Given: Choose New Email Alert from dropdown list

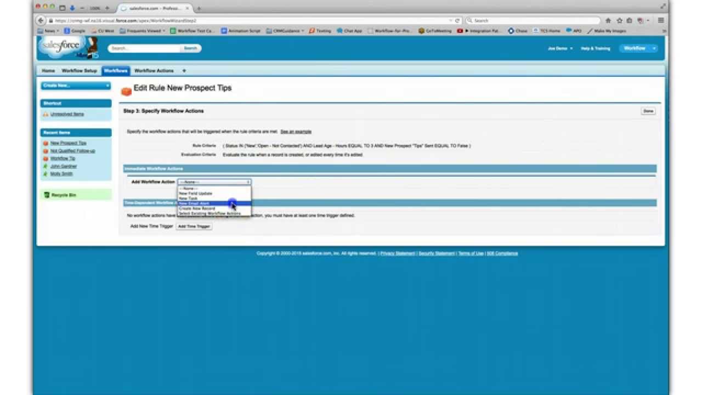Looking at the screenshot, I should [x=214, y=204].
